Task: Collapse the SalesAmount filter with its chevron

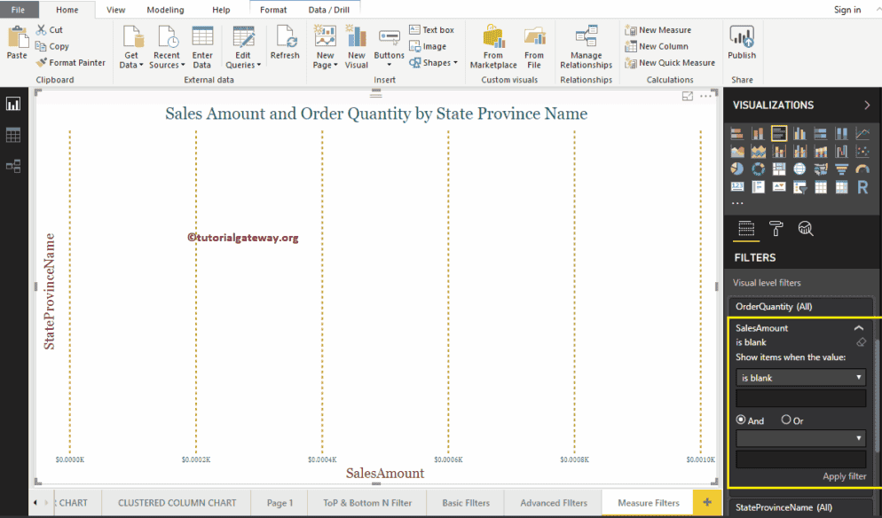Action: [858, 327]
